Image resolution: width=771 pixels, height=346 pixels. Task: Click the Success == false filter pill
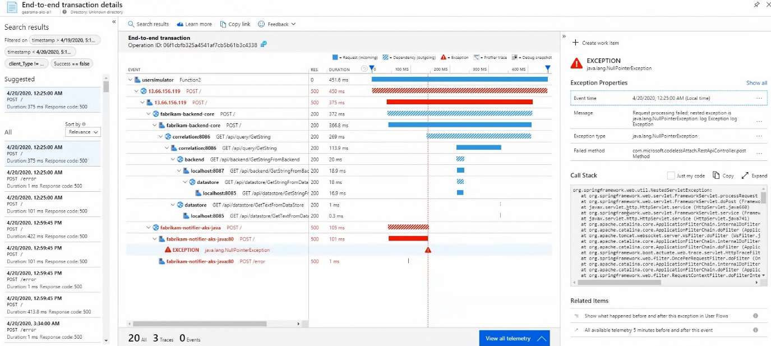click(72, 64)
